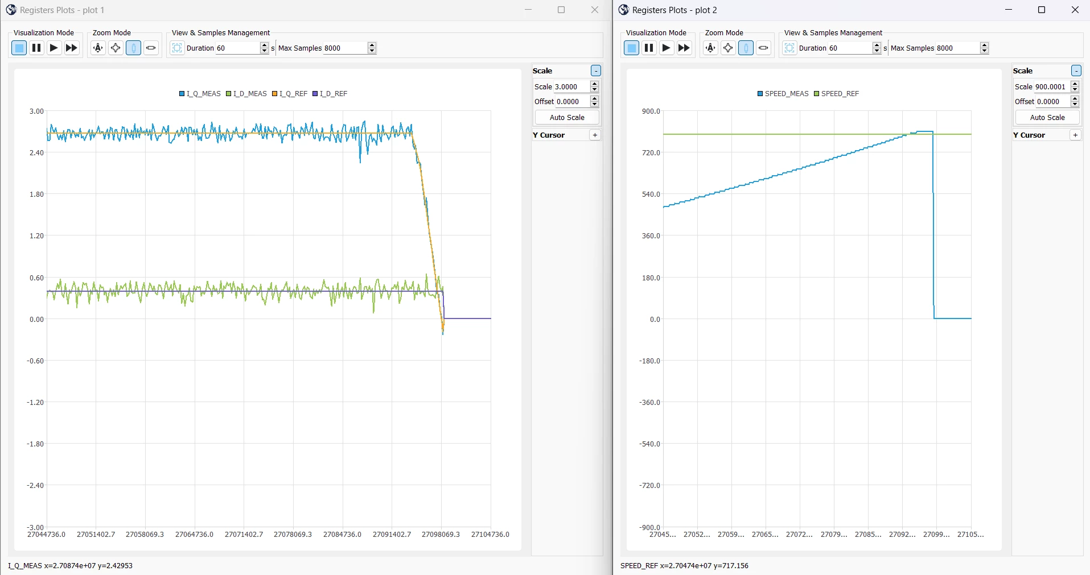Toggle horizontal zoom mode in plot 1
This screenshot has height=575, width=1090.
coord(151,48)
